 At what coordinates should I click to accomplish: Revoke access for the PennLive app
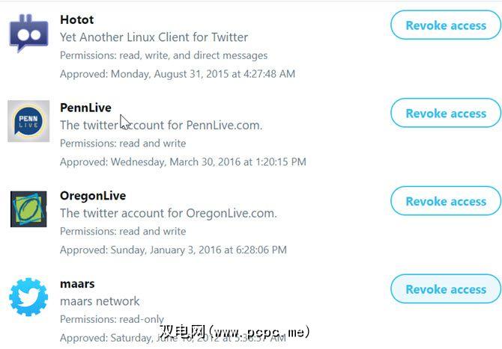click(x=446, y=114)
